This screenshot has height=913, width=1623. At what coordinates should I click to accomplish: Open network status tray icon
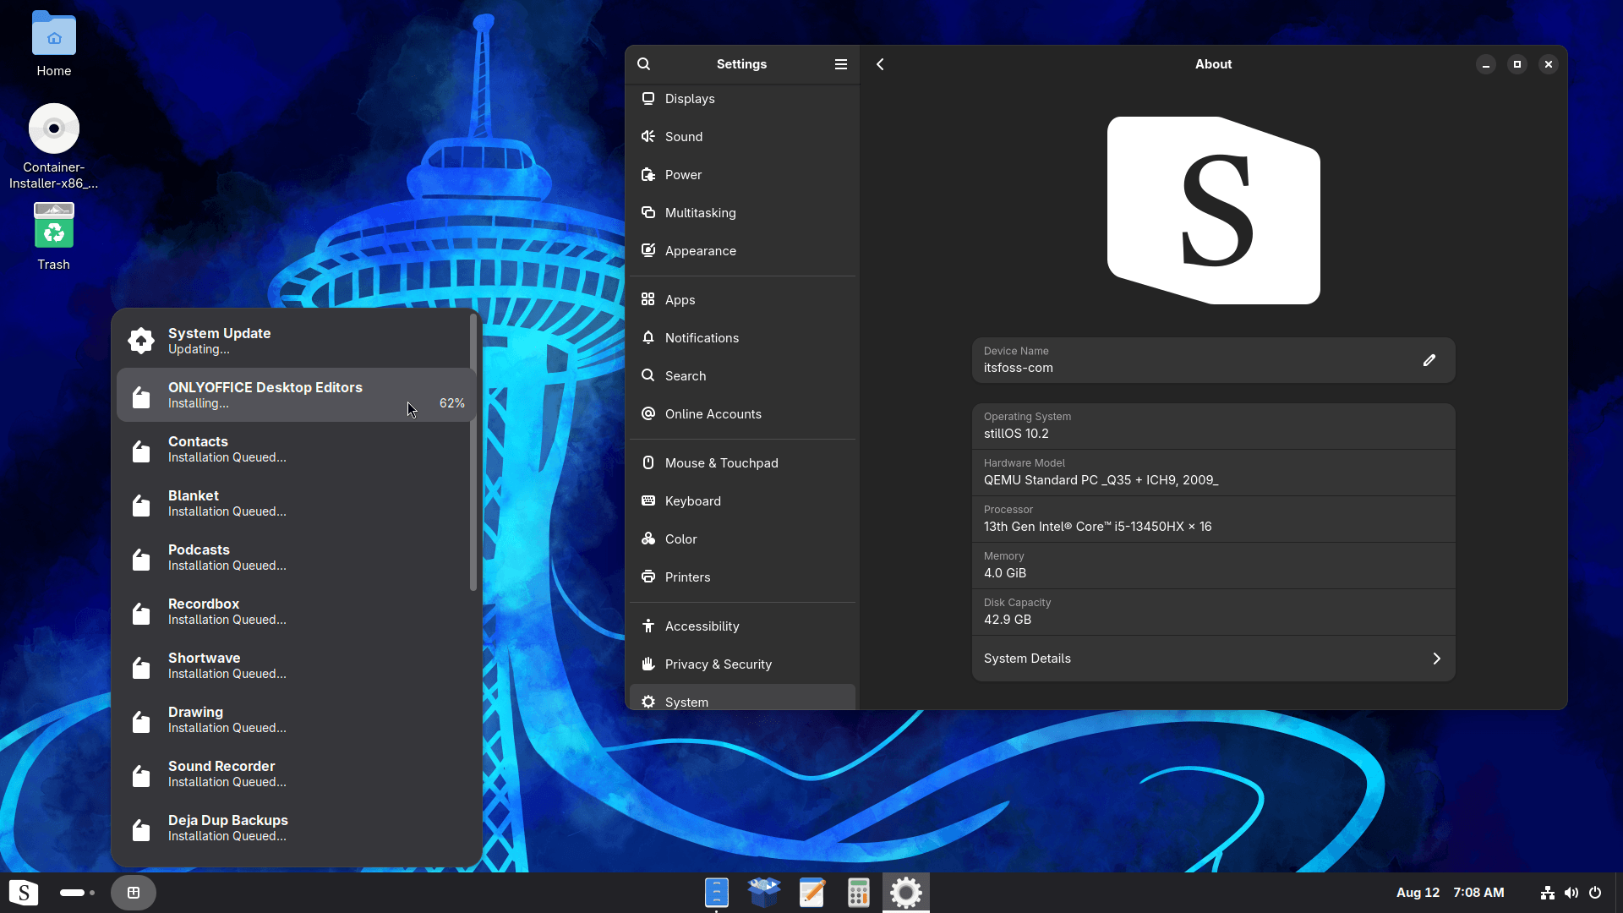1548,893
